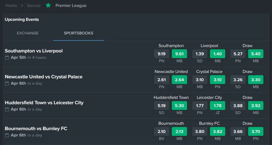
Task: Click the green favorite star icon
Action: click(x=48, y=5)
